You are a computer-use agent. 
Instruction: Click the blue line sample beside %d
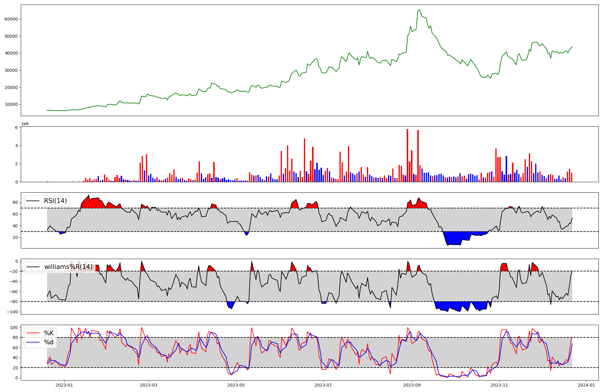[x=33, y=342]
